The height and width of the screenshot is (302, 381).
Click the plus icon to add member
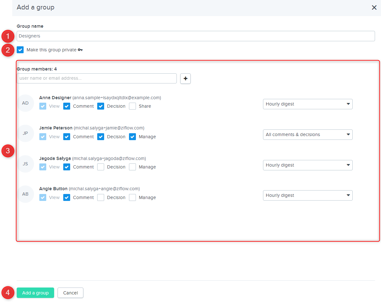pyautogui.click(x=185, y=78)
